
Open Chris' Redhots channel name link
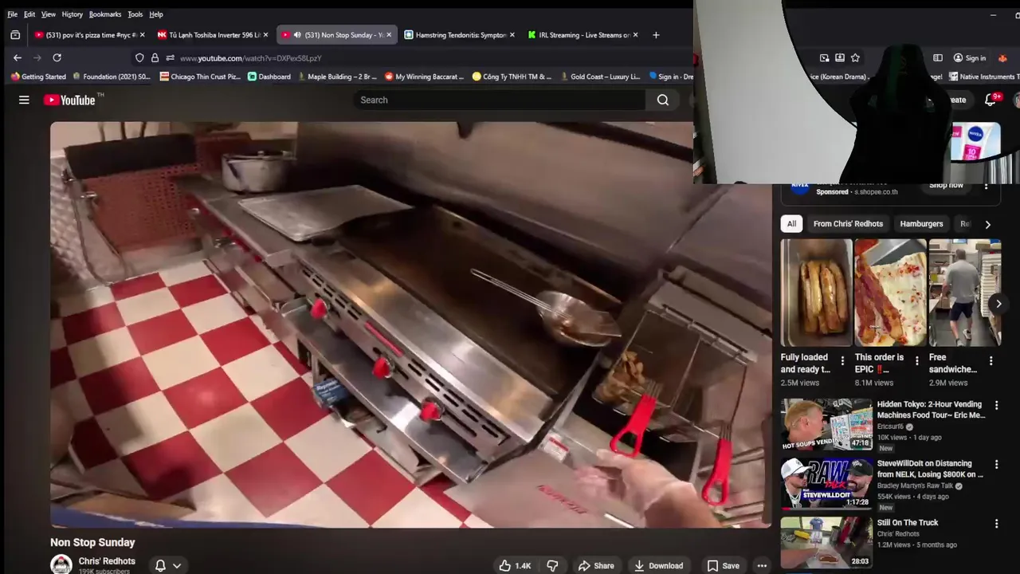tap(107, 561)
